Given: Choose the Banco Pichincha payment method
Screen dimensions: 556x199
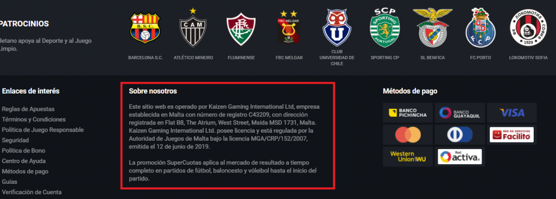Looking at the screenshot, I should [x=408, y=113].
